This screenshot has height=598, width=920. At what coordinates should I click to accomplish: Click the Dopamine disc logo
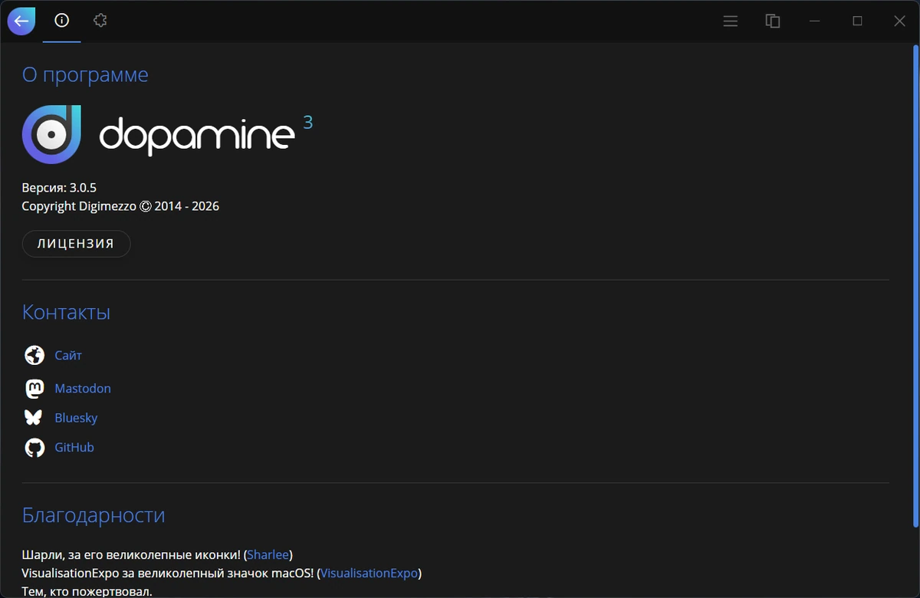[51, 134]
